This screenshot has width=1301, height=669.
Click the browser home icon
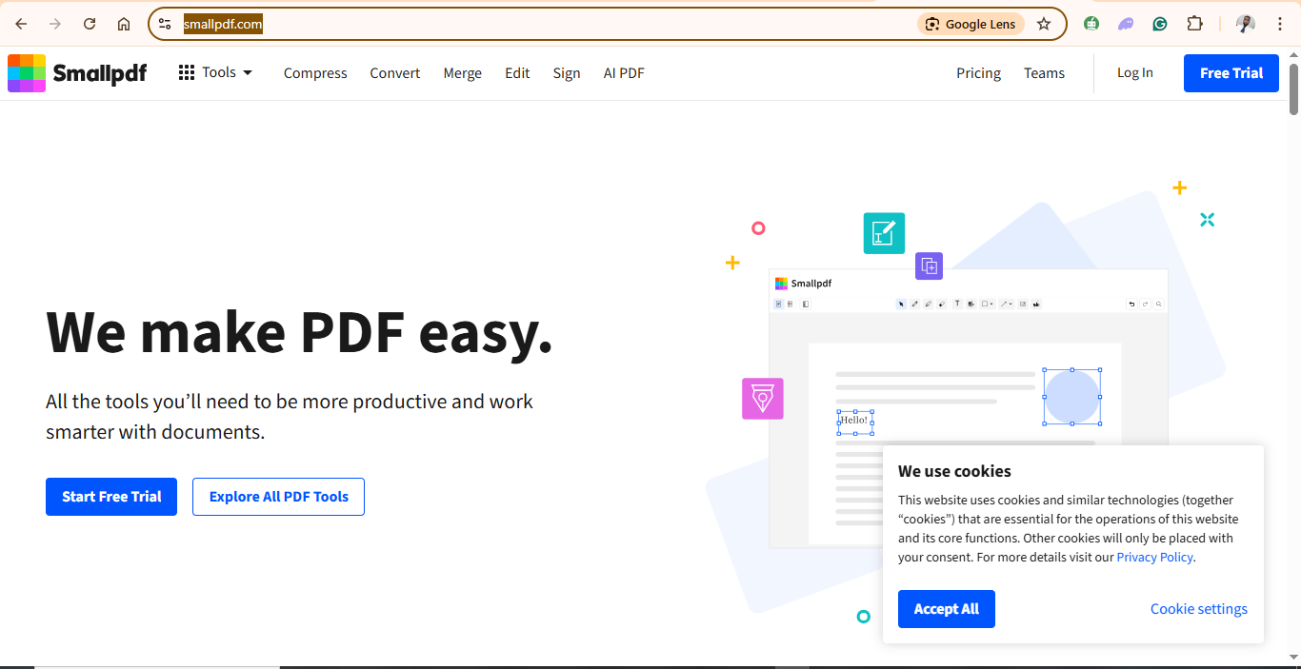click(x=124, y=24)
